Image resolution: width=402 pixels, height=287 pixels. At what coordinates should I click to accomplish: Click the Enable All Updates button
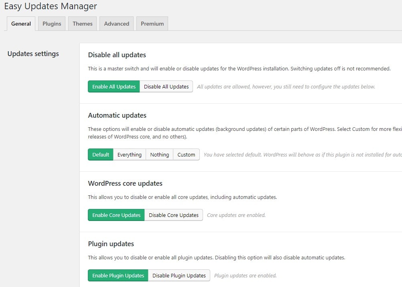tap(114, 86)
